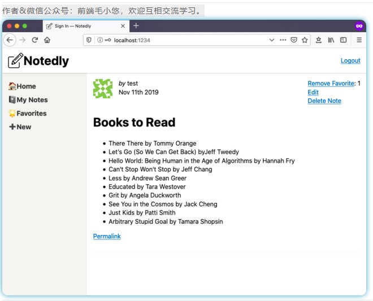
Task: Bookmark this page with the star icon
Action: pos(305,40)
